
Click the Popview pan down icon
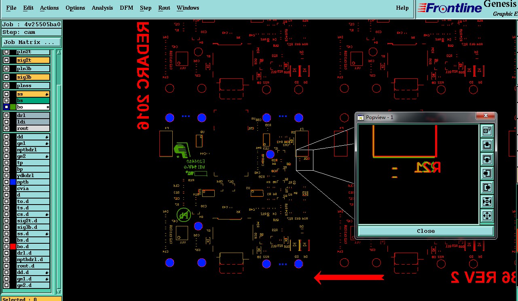[487, 159]
